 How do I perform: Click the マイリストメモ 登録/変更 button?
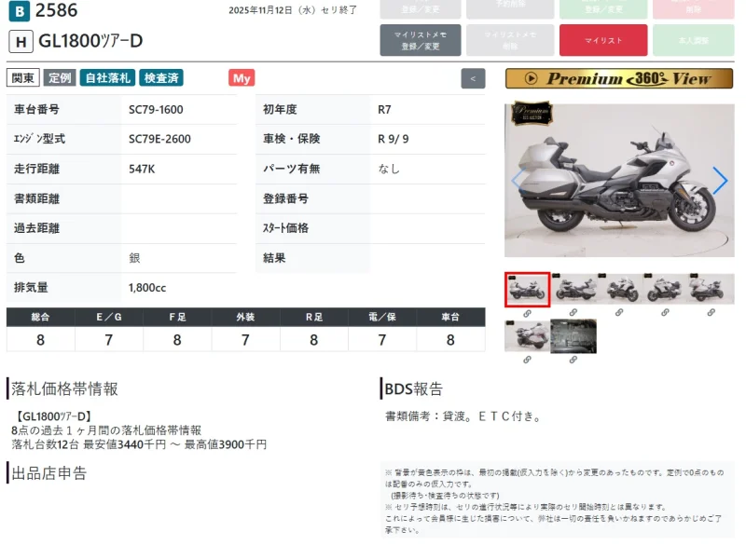[x=421, y=40]
